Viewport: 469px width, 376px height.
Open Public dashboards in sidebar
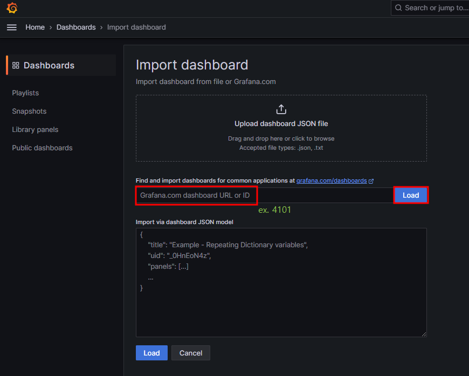(42, 148)
